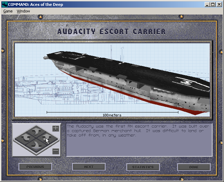
Task: Click the zoom out minus button
Action: (x=56, y=151)
